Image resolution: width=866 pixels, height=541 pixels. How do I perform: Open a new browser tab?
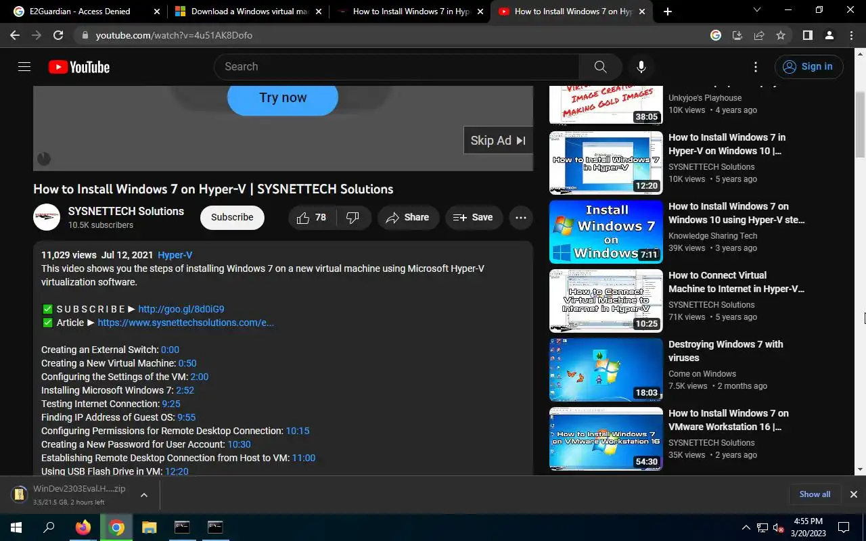pyautogui.click(x=668, y=11)
